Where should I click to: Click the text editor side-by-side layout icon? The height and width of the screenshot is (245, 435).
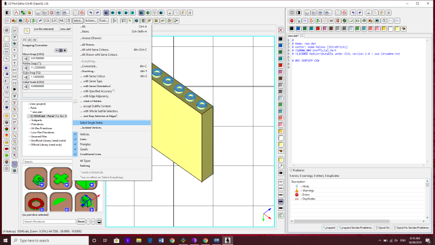[292, 13]
